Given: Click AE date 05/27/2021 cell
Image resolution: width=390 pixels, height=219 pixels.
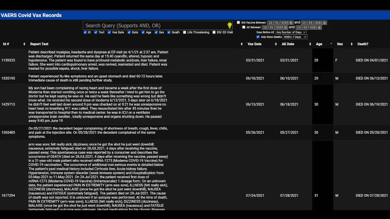Looking at the screenshot, I should (x=289, y=132).
